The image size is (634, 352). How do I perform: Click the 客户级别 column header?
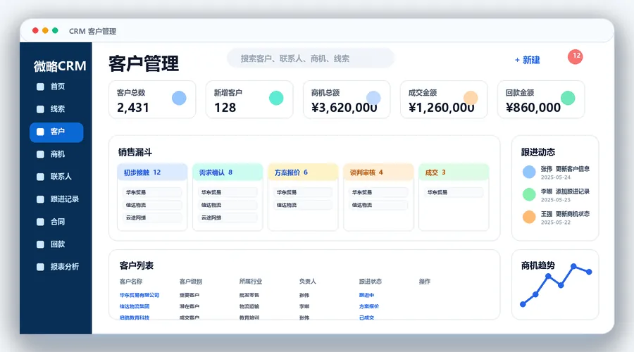click(191, 282)
